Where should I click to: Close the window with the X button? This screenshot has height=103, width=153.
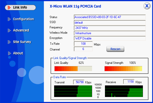[x=147, y=6]
